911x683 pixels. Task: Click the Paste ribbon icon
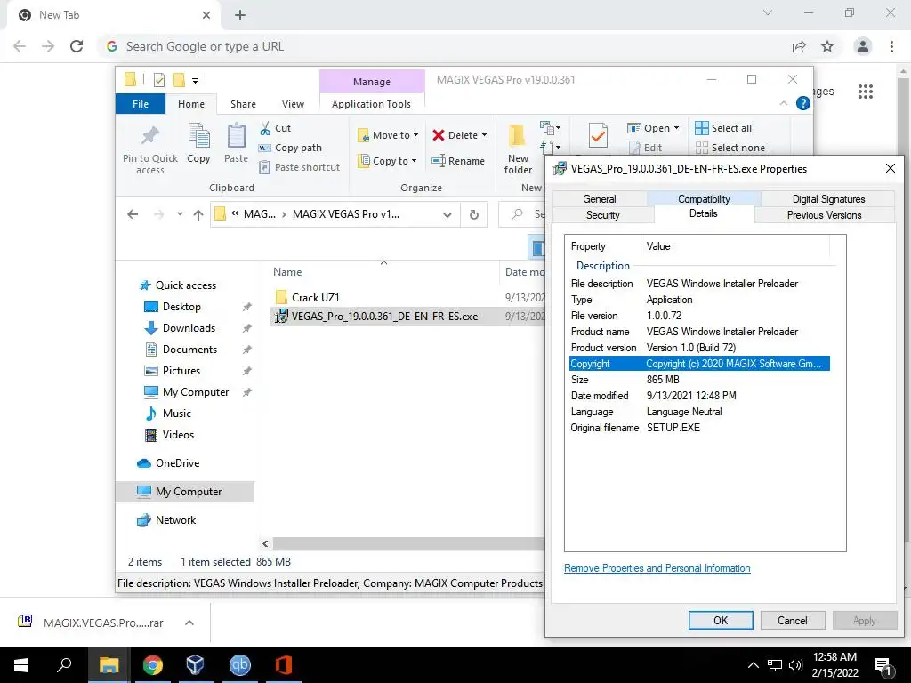click(x=236, y=136)
